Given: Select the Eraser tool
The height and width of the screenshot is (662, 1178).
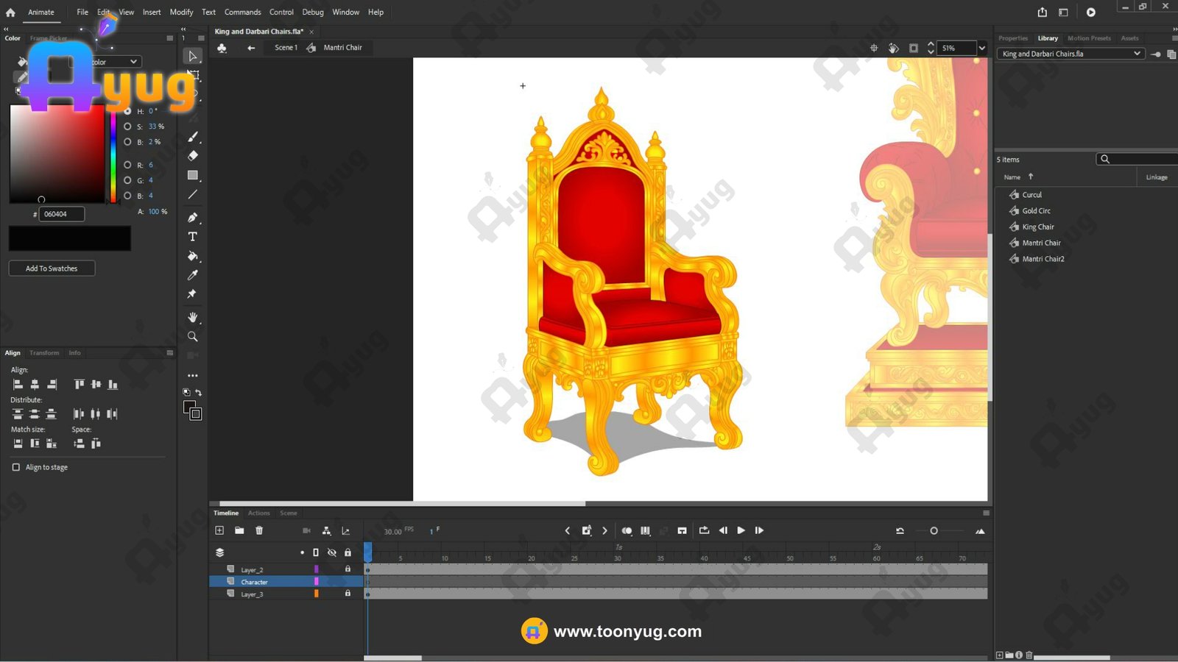Looking at the screenshot, I should pyautogui.click(x=193, y=156).
